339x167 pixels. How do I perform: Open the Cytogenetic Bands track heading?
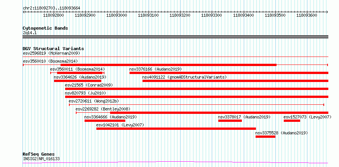[x=45, y=28]
